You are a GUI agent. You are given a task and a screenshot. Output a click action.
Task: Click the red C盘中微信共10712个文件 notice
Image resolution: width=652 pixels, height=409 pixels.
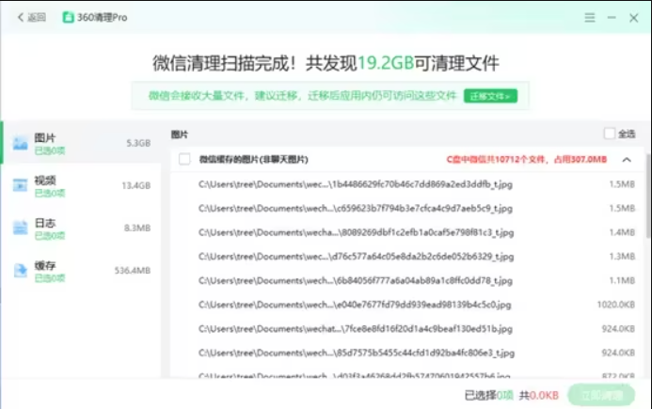point(527,160)
